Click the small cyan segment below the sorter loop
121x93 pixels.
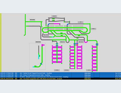[52, 37]
